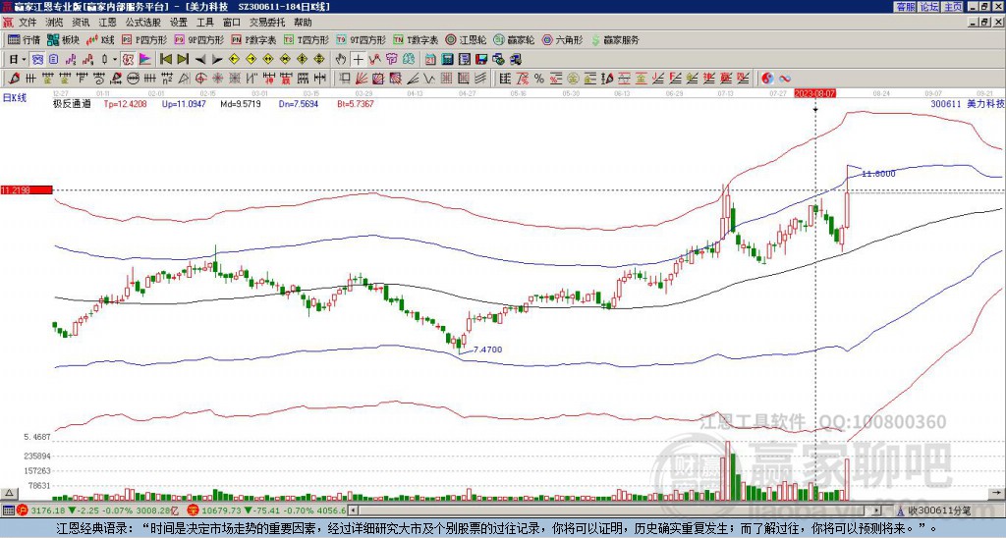
Task: Select the gold 金 circle icon tool
Action: [x=573, y=79]
